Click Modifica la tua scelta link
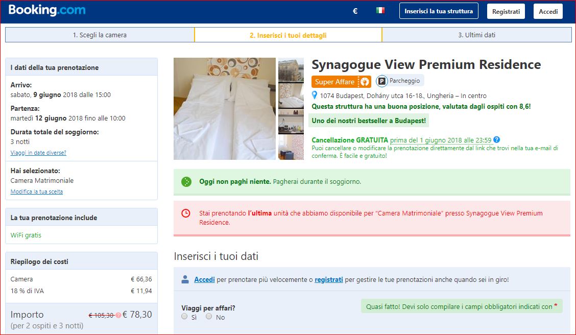 [x=37, y=192]
